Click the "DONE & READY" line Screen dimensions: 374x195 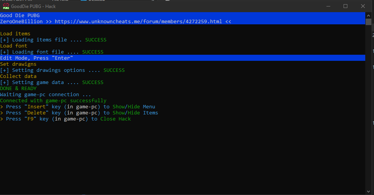(18, 89)
